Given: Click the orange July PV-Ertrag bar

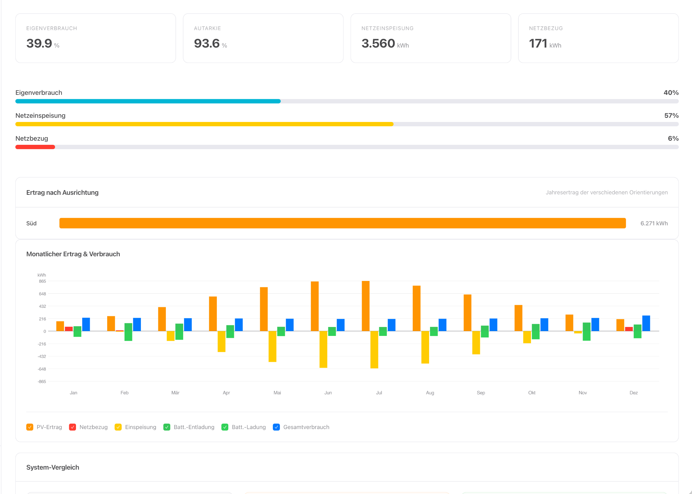Looking at the screenshot, I should 365,306.
